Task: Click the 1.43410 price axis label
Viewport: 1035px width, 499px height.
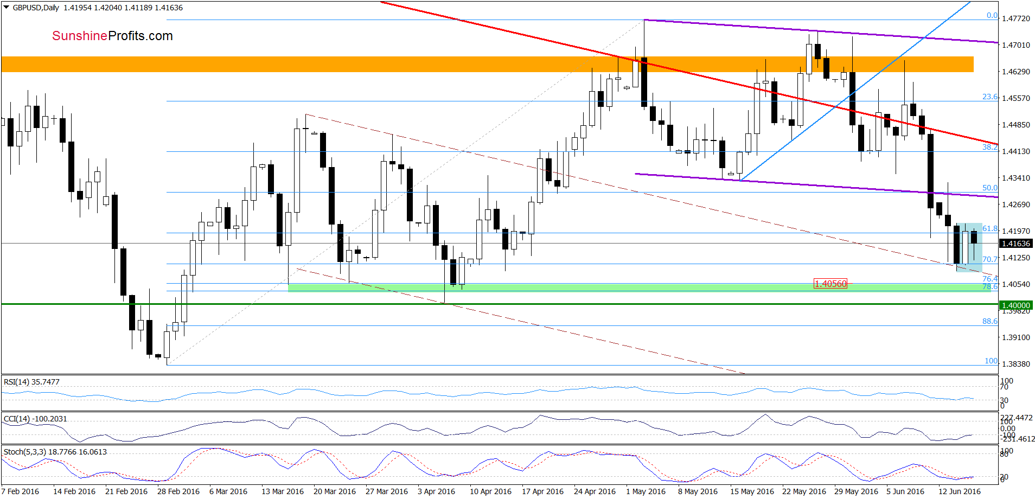Action: pos(1015,178)
